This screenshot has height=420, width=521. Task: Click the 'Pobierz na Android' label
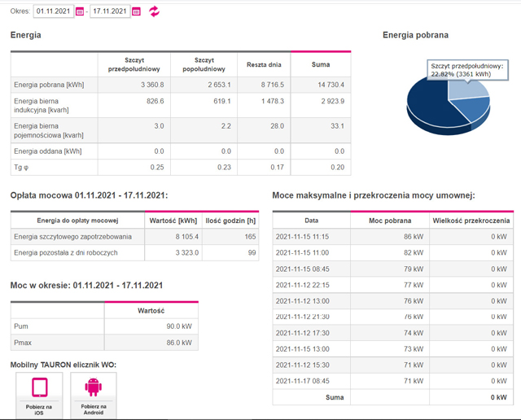click(x=93, y=407)
